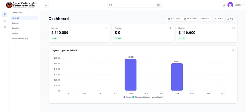Viewport: 246px width, 112px height.
Task: Open Estados Financieros
Action: [x=25, y=39]
